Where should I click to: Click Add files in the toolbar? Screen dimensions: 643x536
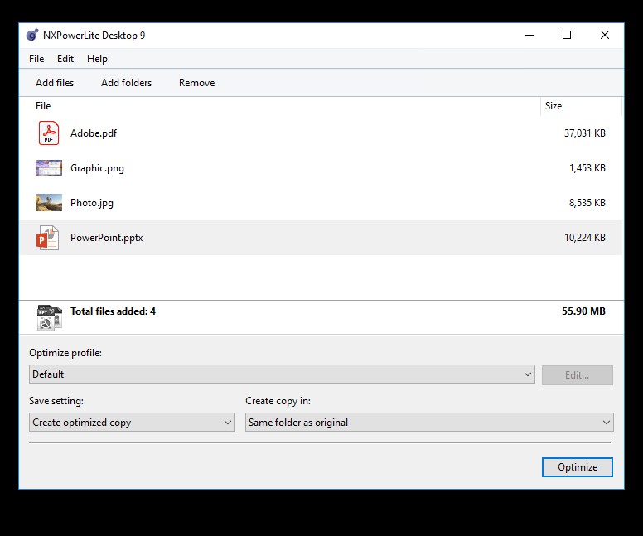click(55, 83)
